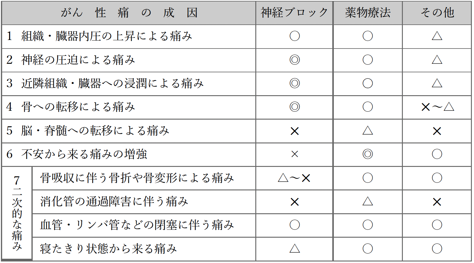Click double circle in 神経の圧迫 row
The height and width of the screenshot is (263, 474).
click(294, 60)
